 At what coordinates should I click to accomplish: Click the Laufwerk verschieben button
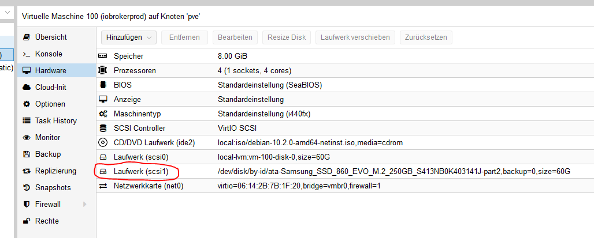pyautogui.click(x=355, y=37)
